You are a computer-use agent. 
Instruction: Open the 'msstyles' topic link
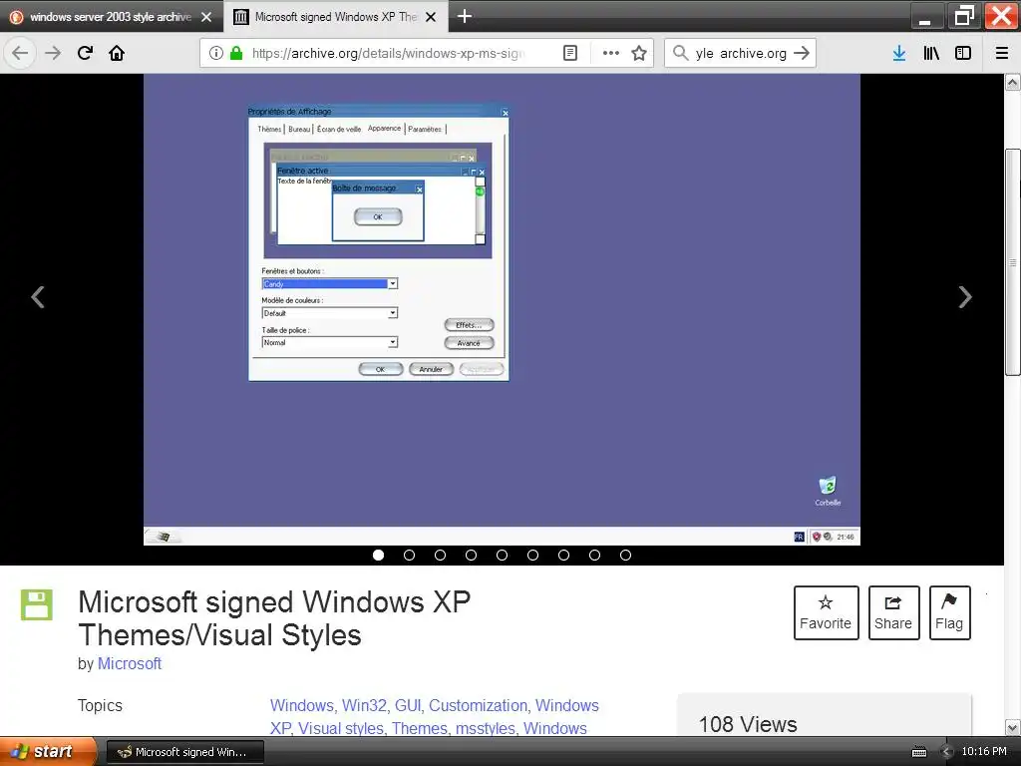click(486, 728)
